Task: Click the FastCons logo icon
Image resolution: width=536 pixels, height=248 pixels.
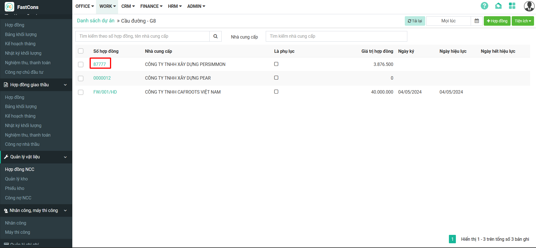Action: (x=9, y=7)
